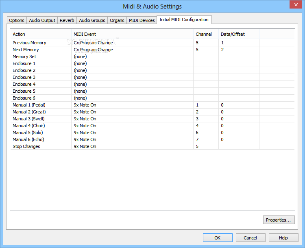Click (none) event in Enclosure 3 row
305x248 pixels.
click(81, 77)
